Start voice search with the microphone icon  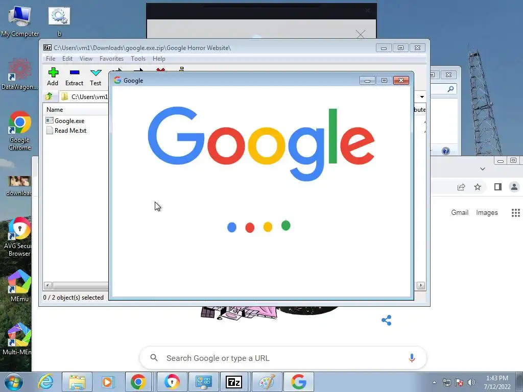412,358
